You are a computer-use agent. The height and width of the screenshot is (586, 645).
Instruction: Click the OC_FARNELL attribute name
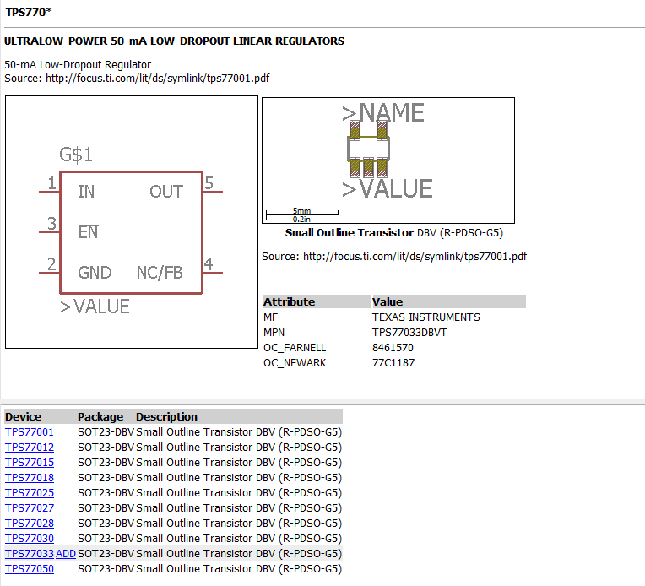295,348
